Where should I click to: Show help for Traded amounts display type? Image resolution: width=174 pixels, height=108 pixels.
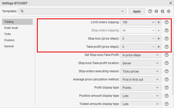[167, 104]
